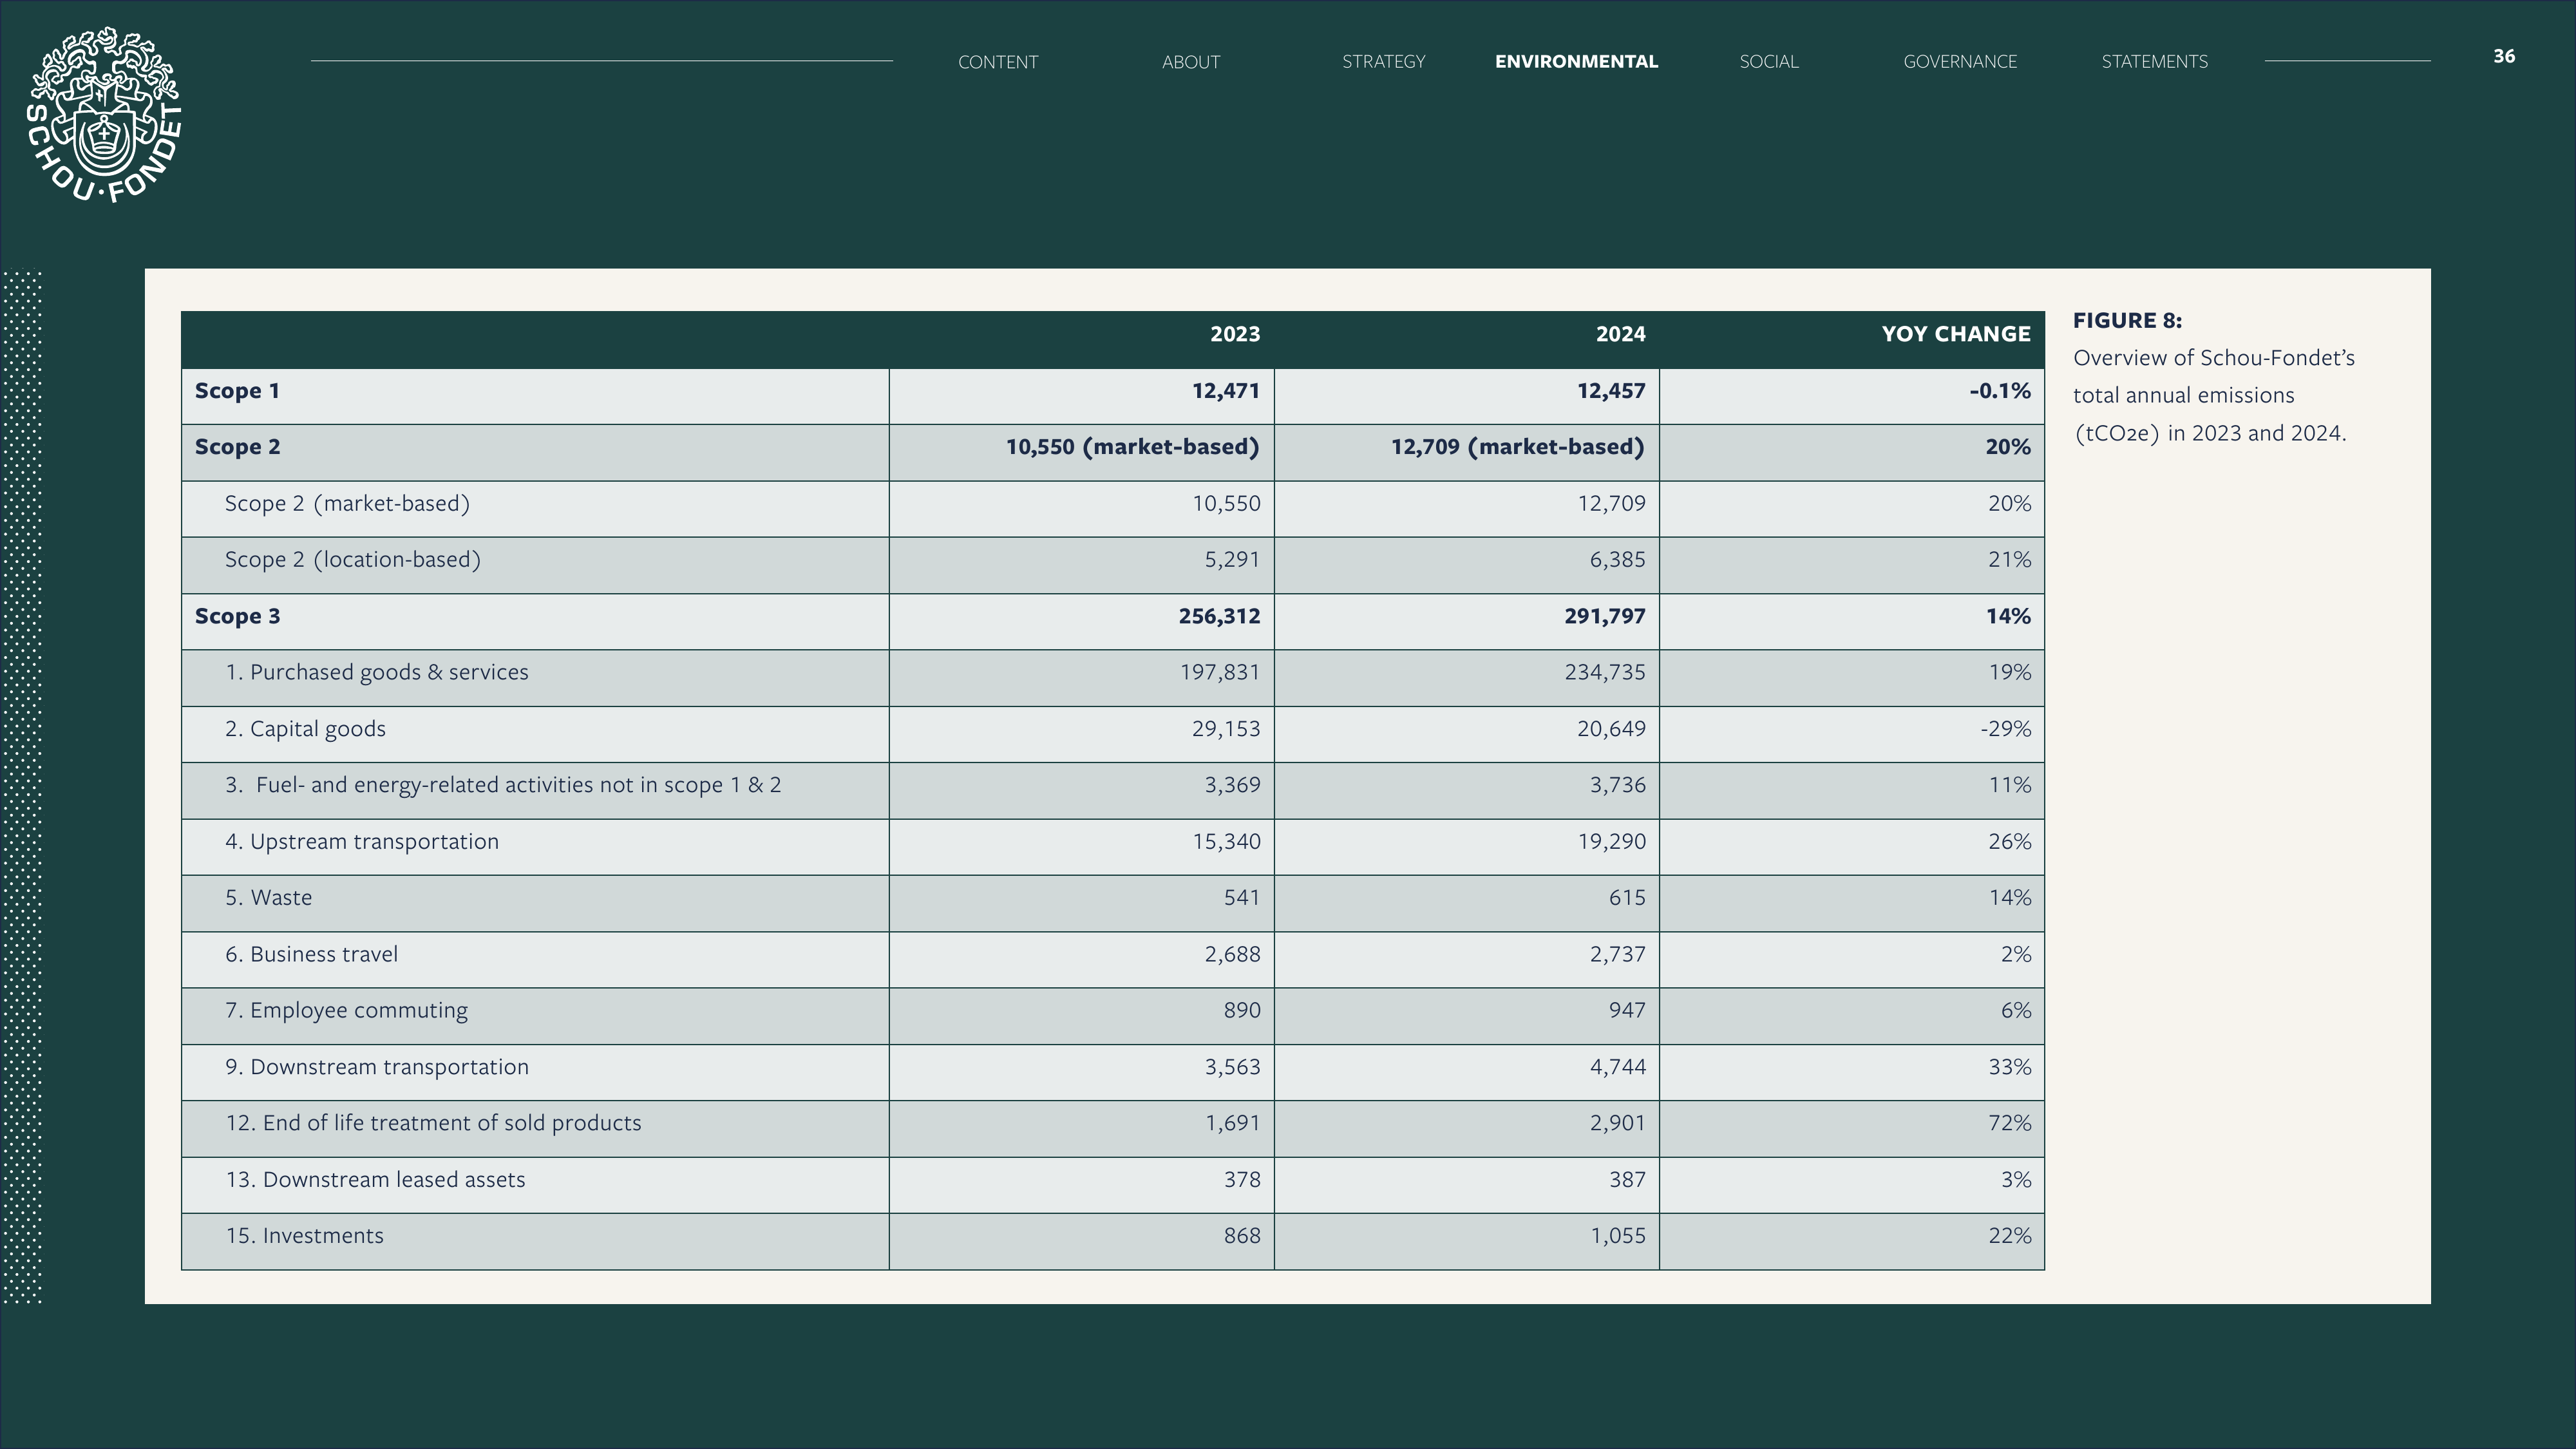The width and height of the screenshot is (2576, 1449).
Task: Select the 2023 column header
Action: click(1235, 334)
